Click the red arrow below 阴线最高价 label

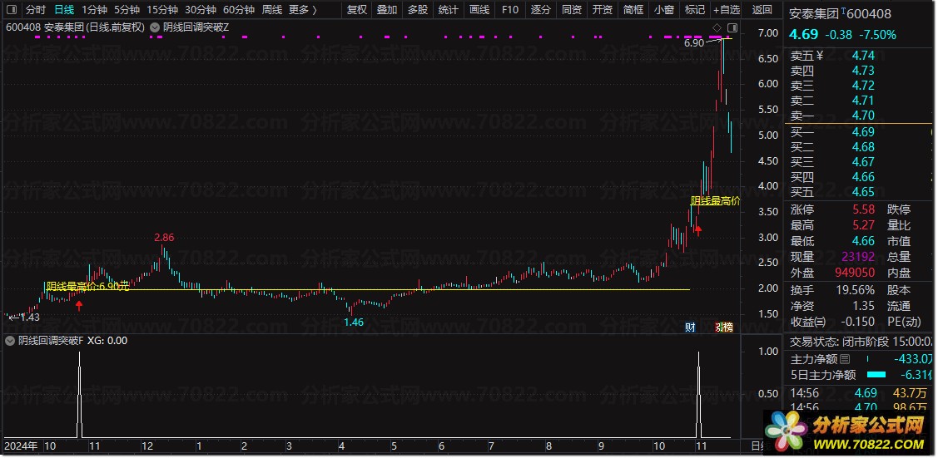tap(698, 229)
